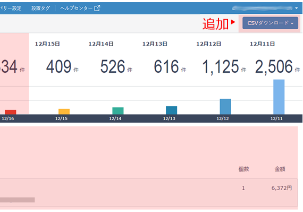The height and width of the screenshot is (212, 303).
Task: Click the red bar for 12/16
Action: tap(11, 112)
